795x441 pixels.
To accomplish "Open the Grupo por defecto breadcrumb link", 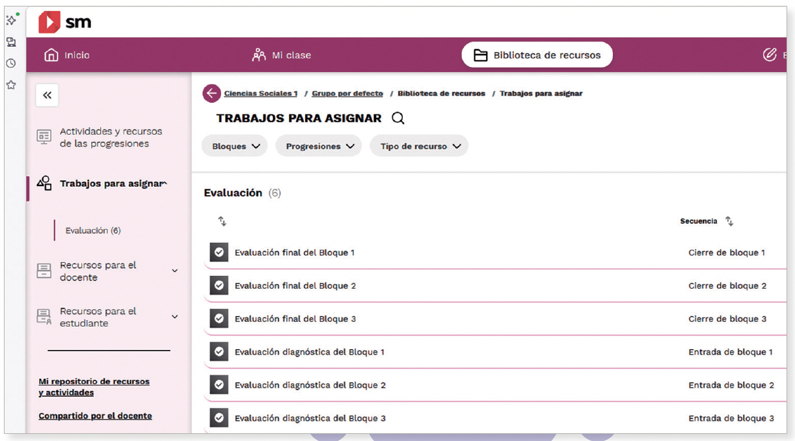I will 347,94.
